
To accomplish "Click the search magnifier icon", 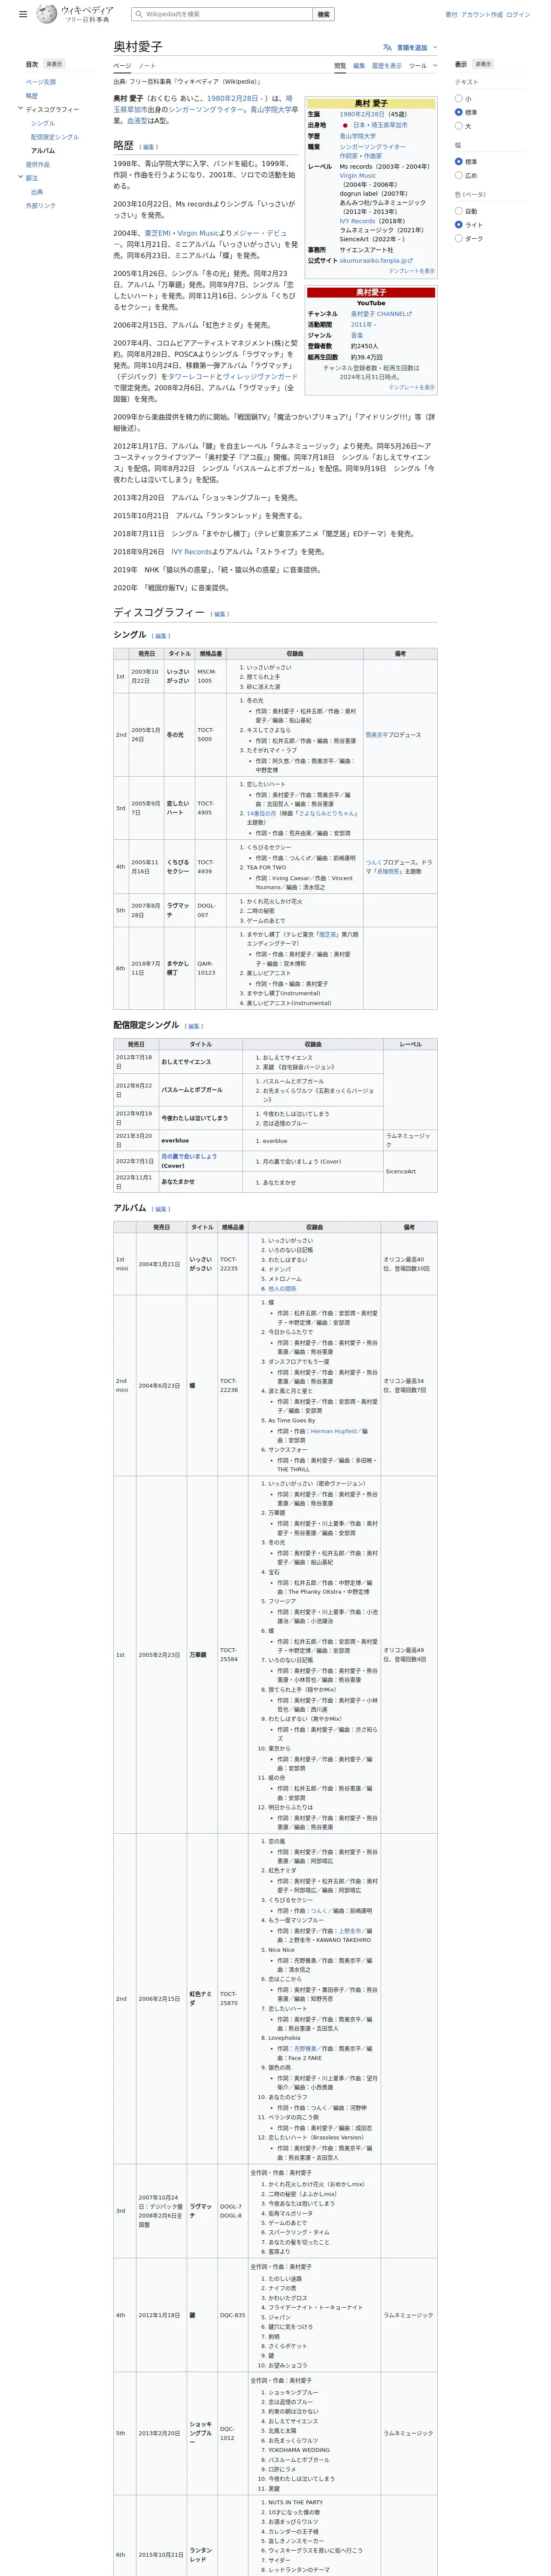I will [x=138, y=14].
